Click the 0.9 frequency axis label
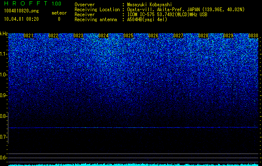262x166 pixels. [x=3, y=95]
